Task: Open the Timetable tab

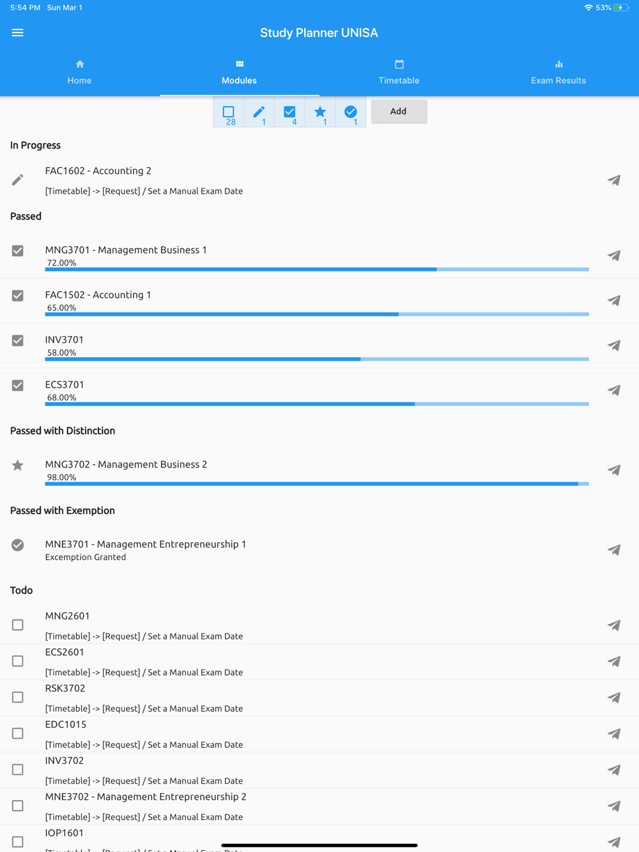Action: 399,72
